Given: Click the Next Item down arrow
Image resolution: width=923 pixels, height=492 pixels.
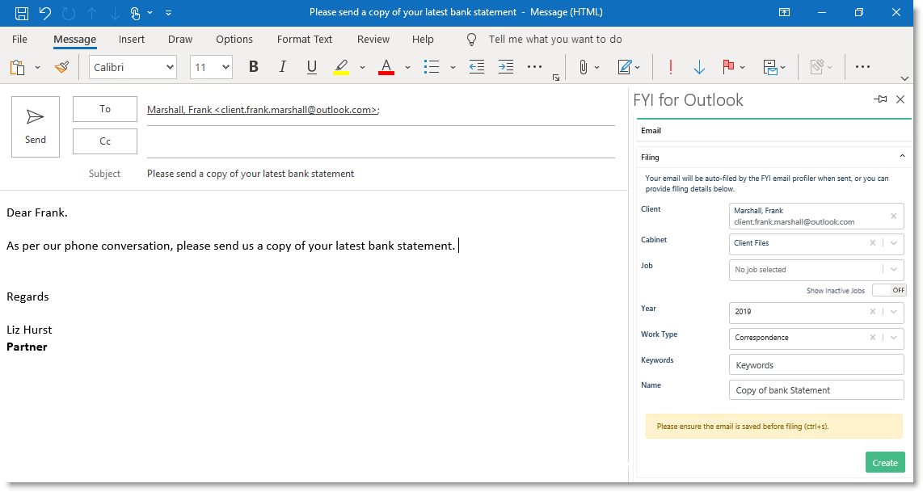Looking at the screenshot, I should pyautogui.click(x=115, y=12).
